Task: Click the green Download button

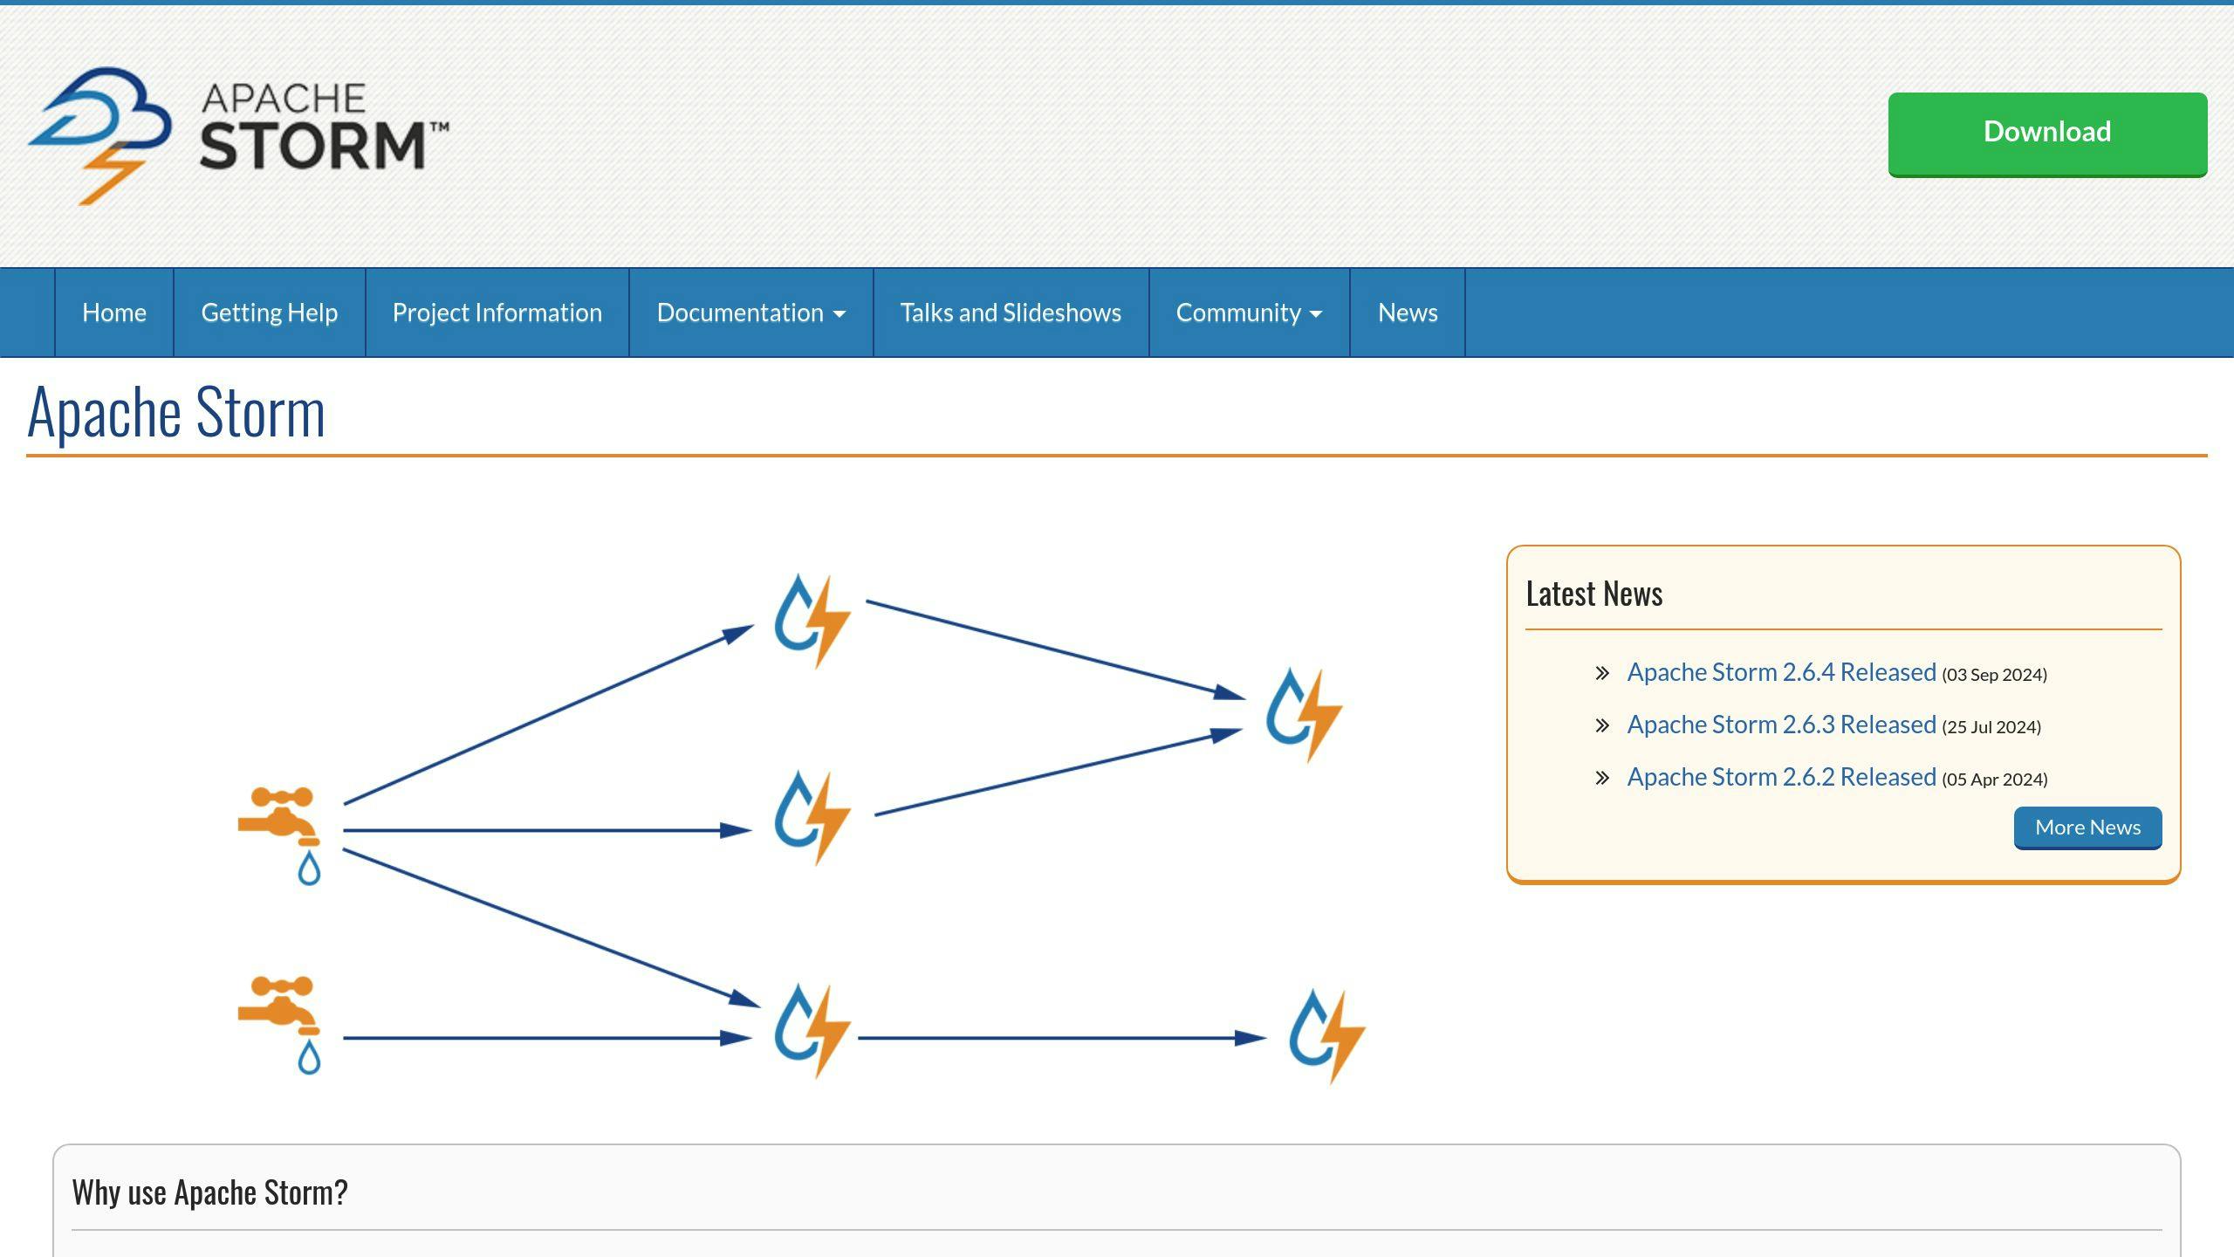Action: (2047, 134)
